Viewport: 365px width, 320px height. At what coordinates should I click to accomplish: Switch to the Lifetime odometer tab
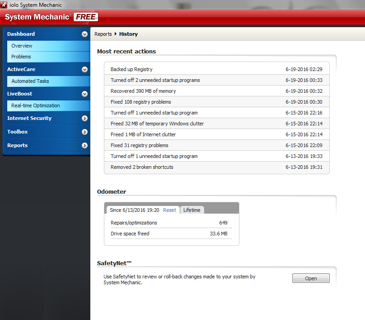point(192,210)
